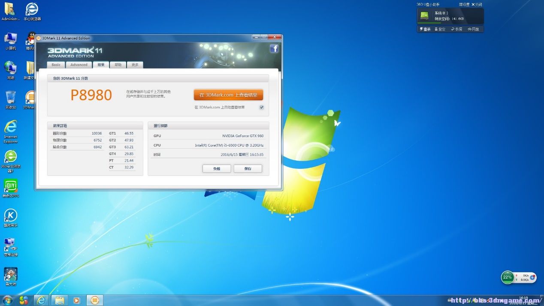Viewport: 544px width, 306px height.
Task: Open the Administrator folder on the desktop
Action: [x=10, y=12]
